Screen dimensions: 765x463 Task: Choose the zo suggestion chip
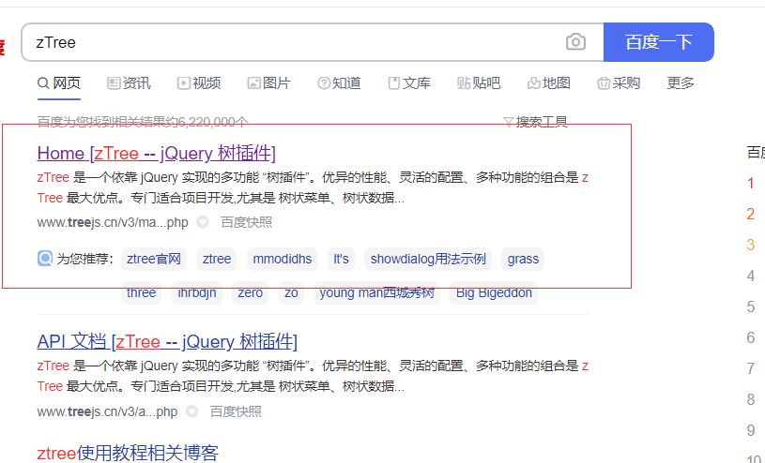291,293
